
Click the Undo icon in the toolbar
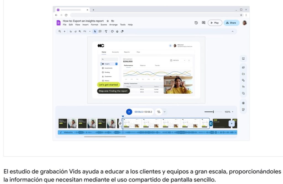pyautogui.click(x=71, y=31)
